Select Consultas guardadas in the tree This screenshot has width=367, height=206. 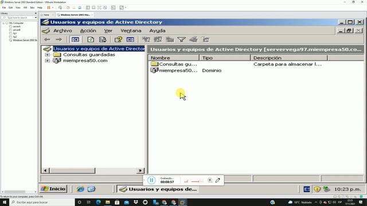pos(89,55)
